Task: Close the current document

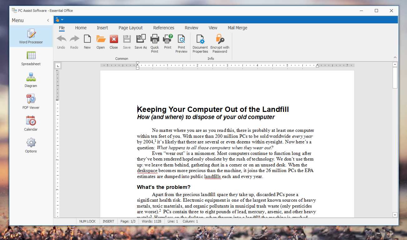Action: coord(114,42)
